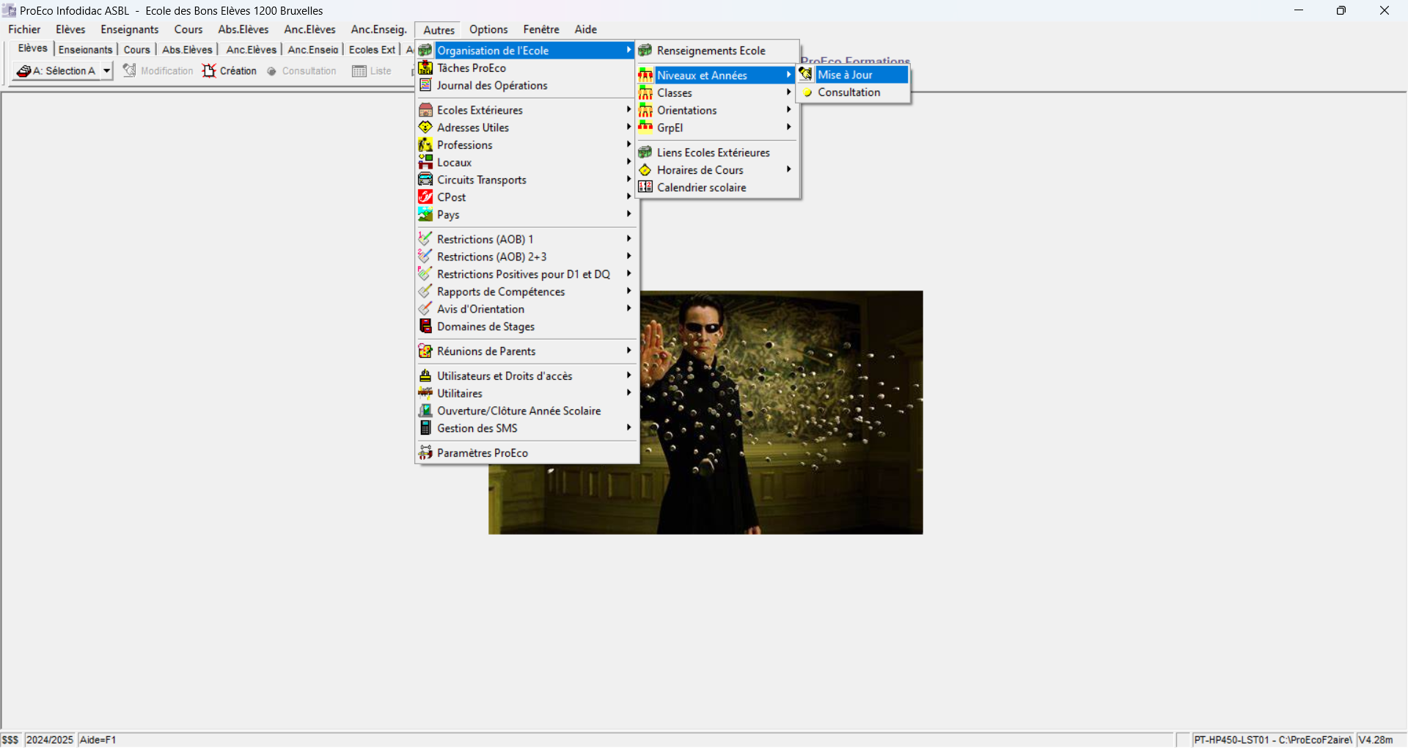
Task: Choose Consultation in Niveaux et Années submenu
Action: 849,92
